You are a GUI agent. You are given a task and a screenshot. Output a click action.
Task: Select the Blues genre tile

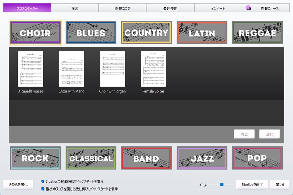pos(91,33)
